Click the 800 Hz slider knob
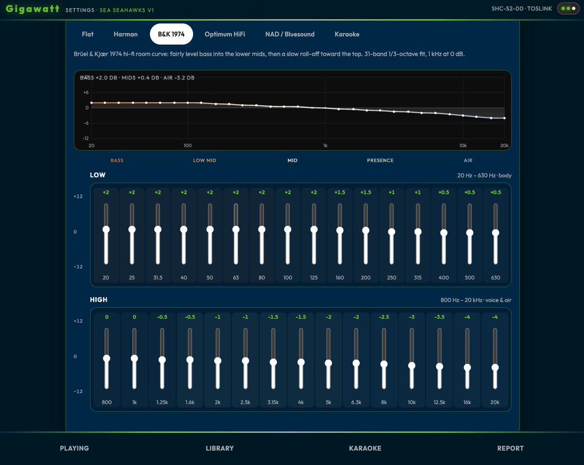This screenshot has height=465, width=584. pyautogui.click(x=107, y=358)
